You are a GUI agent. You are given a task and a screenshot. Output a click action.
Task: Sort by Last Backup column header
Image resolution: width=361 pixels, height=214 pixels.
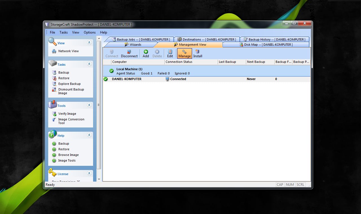[x=232, y=62]
